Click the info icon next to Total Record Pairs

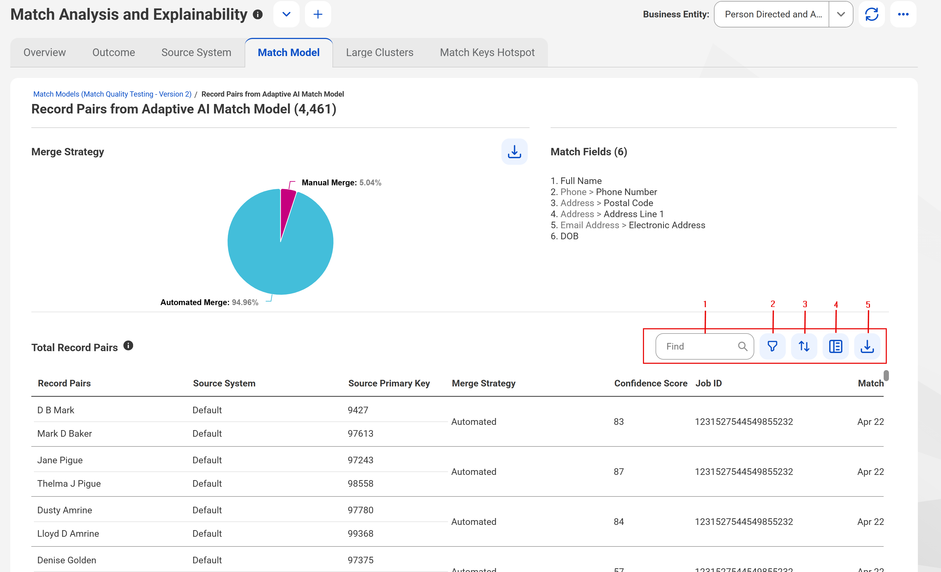128,345
